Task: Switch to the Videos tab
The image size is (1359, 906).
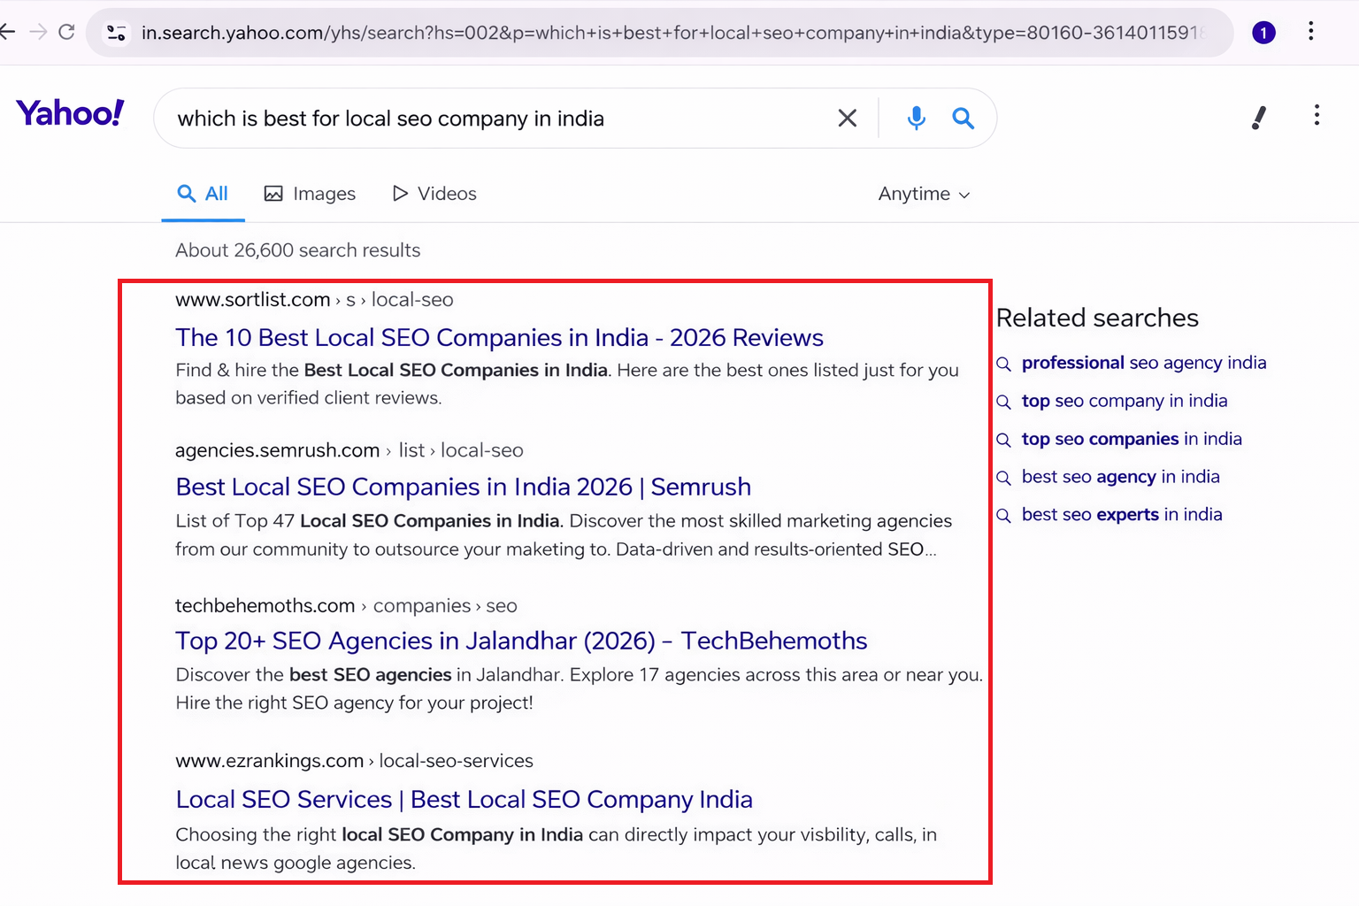Action: 434,194
